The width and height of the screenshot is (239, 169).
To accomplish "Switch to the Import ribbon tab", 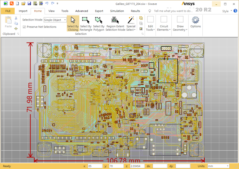I will [23, 11].
